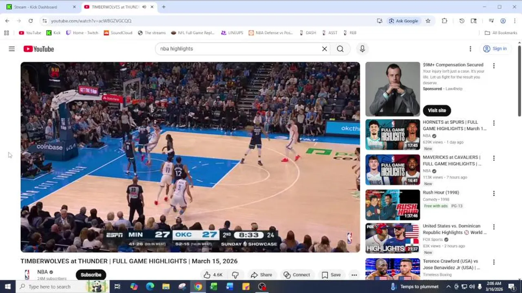Screen dimensions: 522x293
Task: Open options for the $9M+ Compensation ad
Action: (x=494, y=66)
